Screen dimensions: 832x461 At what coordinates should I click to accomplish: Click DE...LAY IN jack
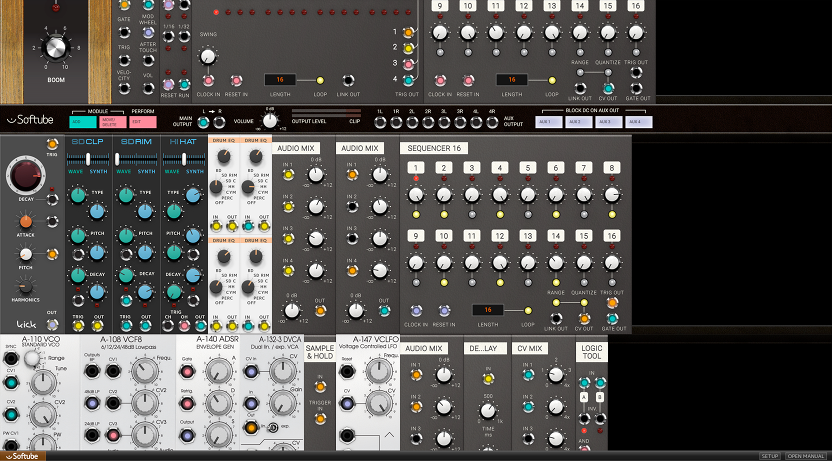point(488,378)
